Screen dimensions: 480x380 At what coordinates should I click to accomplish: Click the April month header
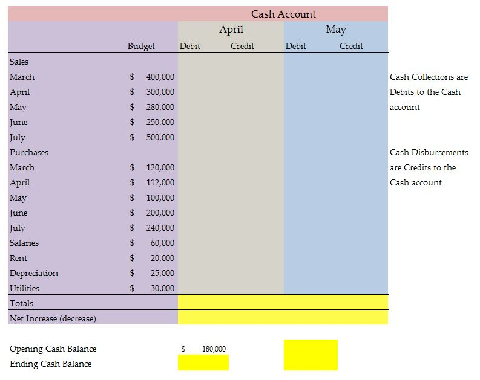[231, 30]
